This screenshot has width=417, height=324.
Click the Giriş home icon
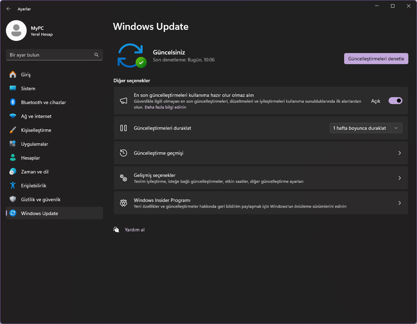click(x=13, y=75)
